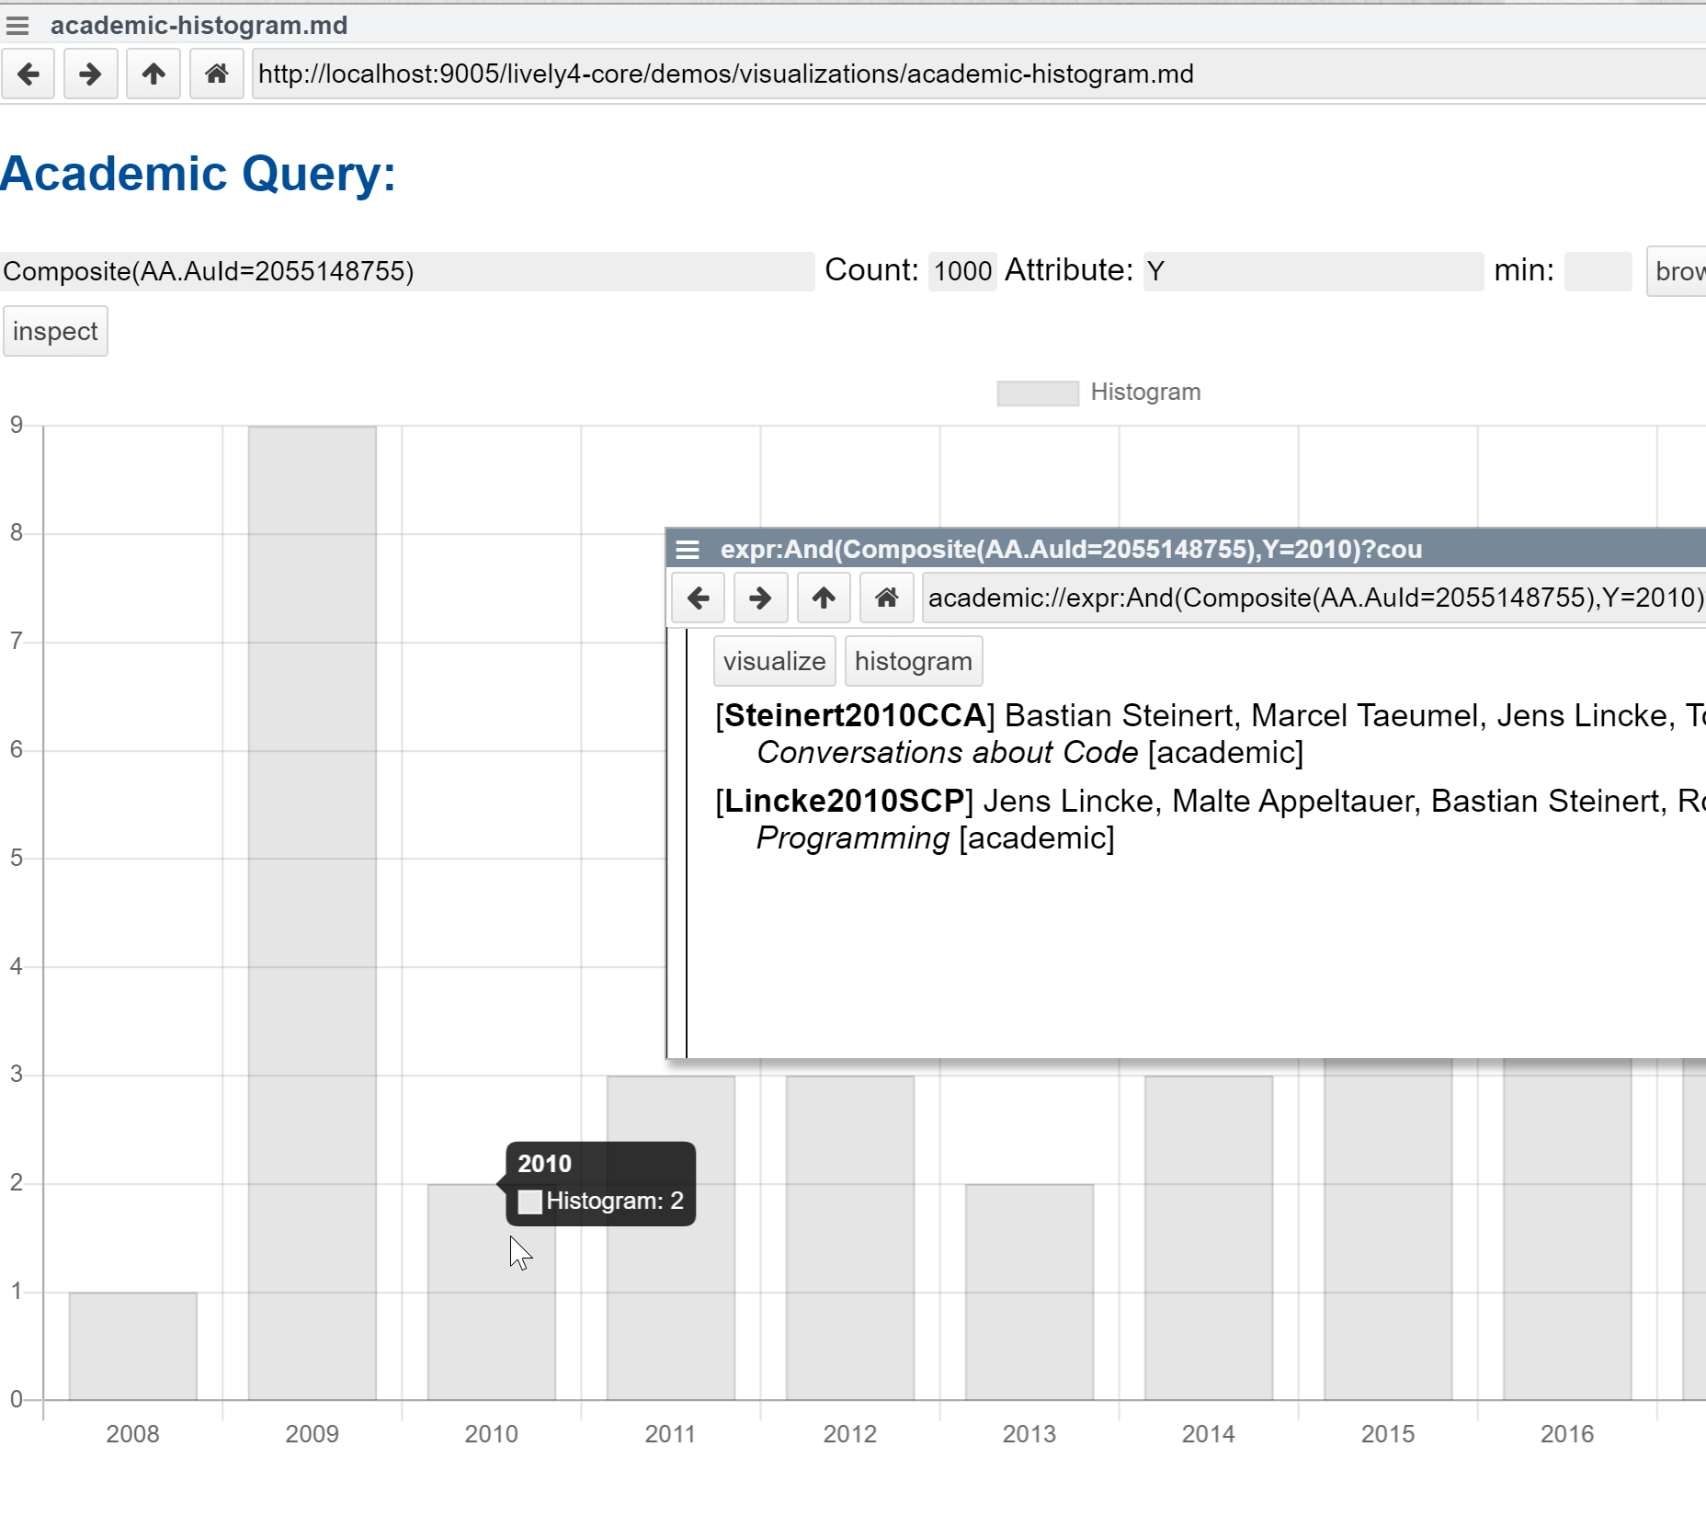Click the Count field showing 1000
The width and height of the screenshot is (1706, 1515).
(x=961, y=272)
